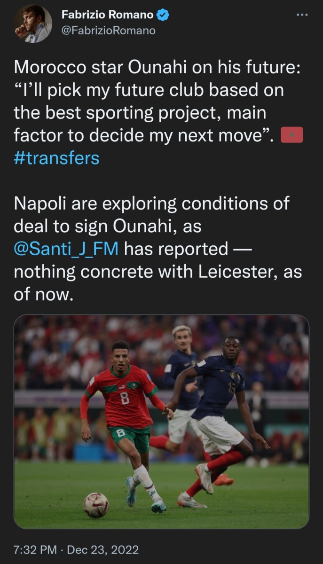Viewport: 323px width, 564px height.
Task: Open the @FabrizioRomano handle
Action: click(x=108, y=31)
